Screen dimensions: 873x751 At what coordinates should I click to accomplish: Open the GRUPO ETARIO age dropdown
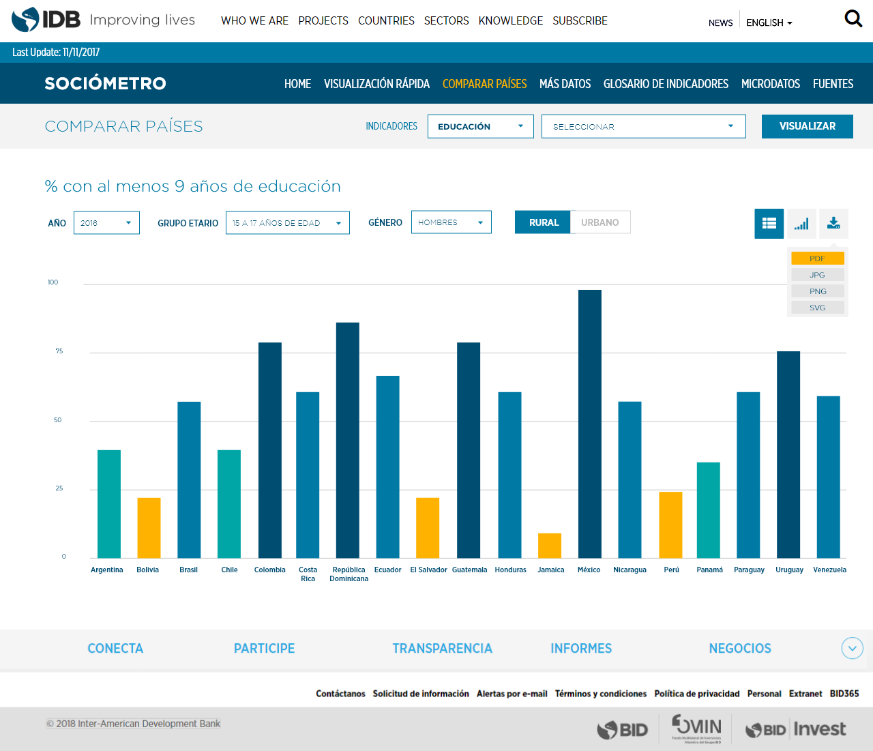click(x=288, y=222)
